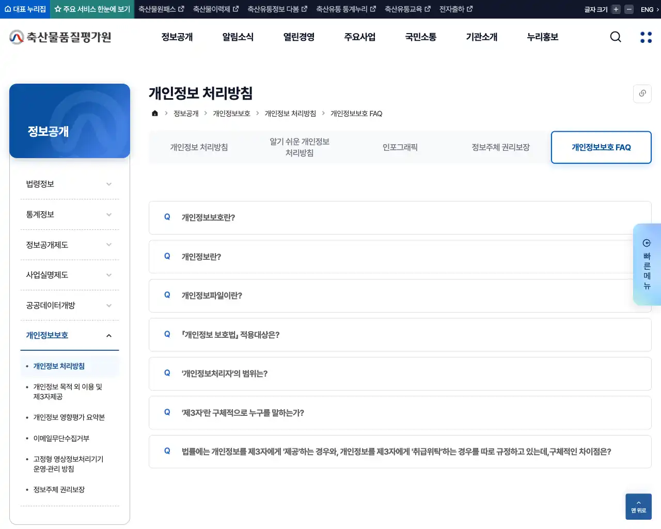Image resolution: width=661 pixels, height=529 pixels.
Task: Open the site search with the magnifier icon
Action: tap(615, 37)
